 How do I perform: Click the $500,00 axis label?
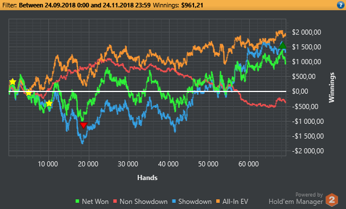304,77
